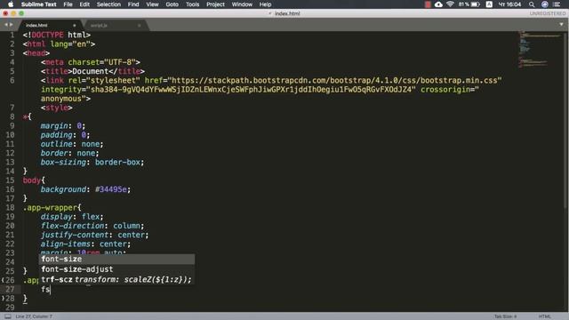Open the clock showing 16:04
569x320 pixels.
pyautogui.click(x=509, y=4)
